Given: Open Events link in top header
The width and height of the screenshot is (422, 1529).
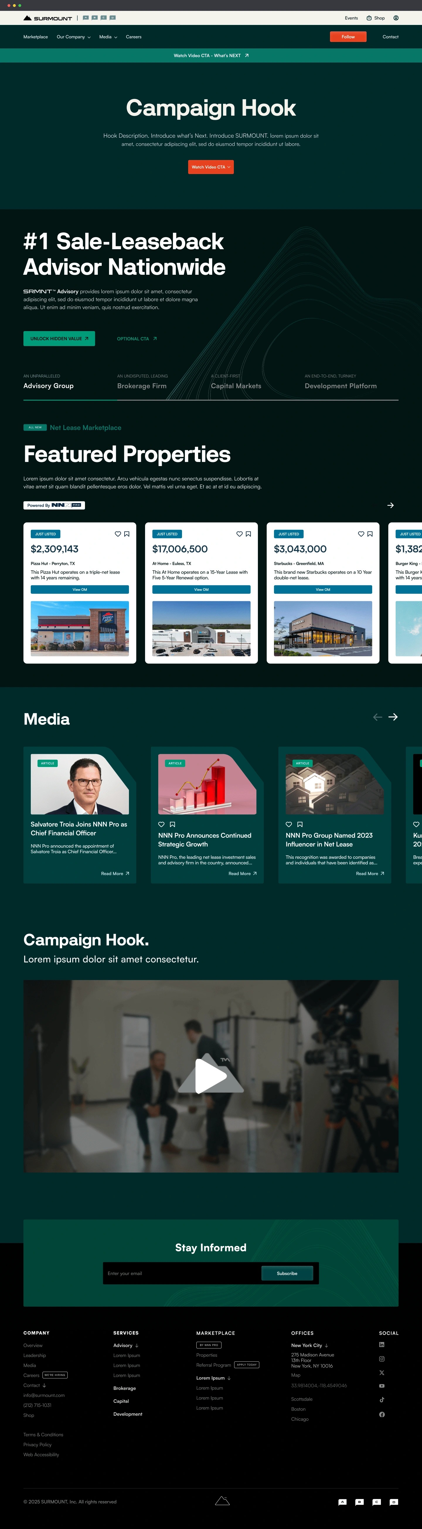Looking at the screenshot, I should (351, 18).
